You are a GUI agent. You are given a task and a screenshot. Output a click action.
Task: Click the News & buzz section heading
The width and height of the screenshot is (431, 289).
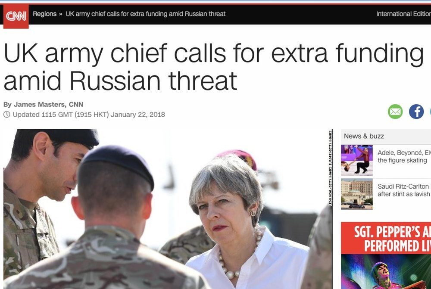(364, 136)
